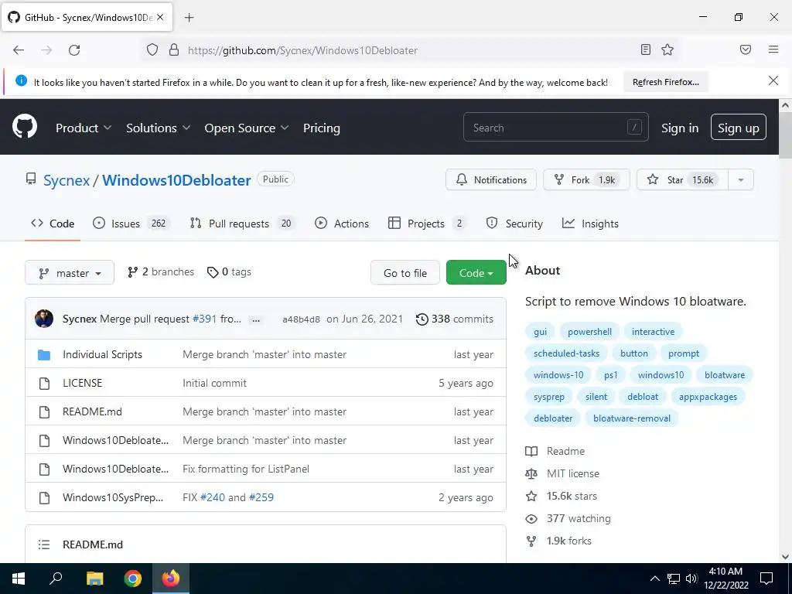Dismiss the Refresh Firefox notification bar
Image resolution: width=792 pixels, height=594 pixels.
773,80
